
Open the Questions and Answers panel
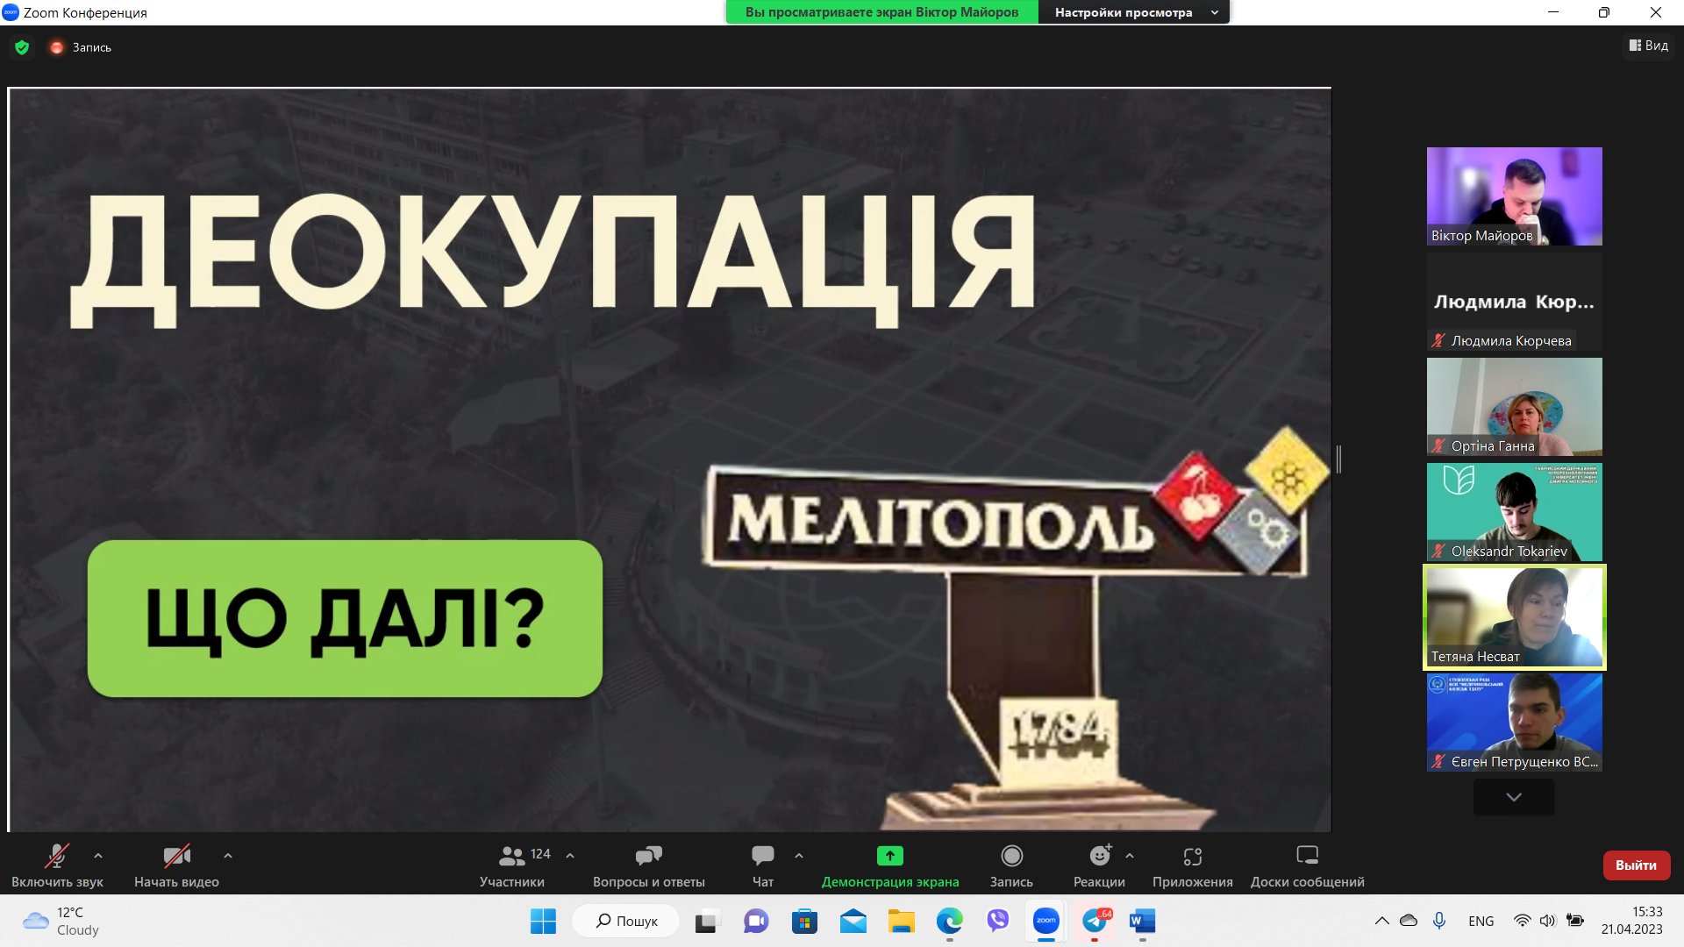click(648, 856)
